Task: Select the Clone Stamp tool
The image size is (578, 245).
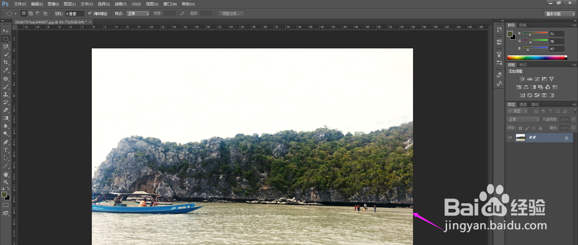Action: pyautogui.click(x=6, y=94)
